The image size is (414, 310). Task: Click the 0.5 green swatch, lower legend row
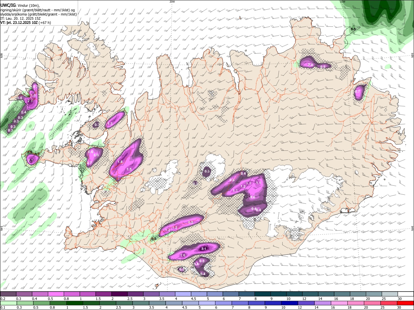point(41,303)
